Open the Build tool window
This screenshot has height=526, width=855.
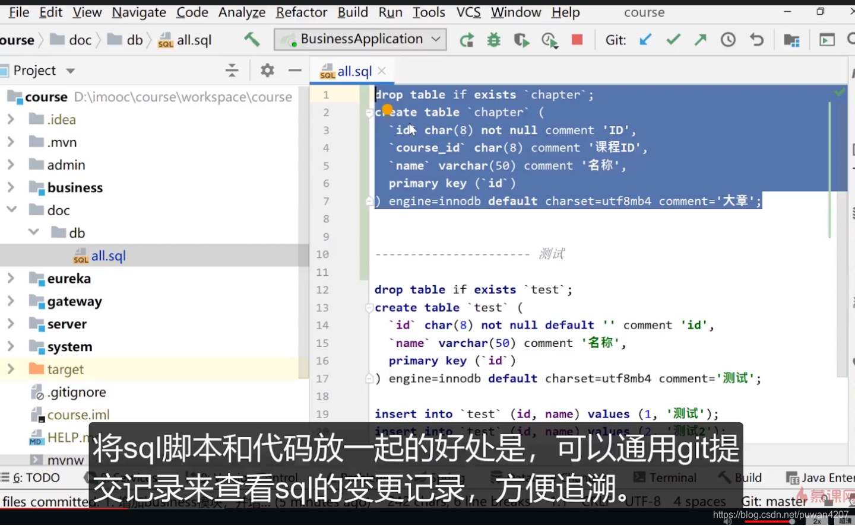(x=740, y=478)
